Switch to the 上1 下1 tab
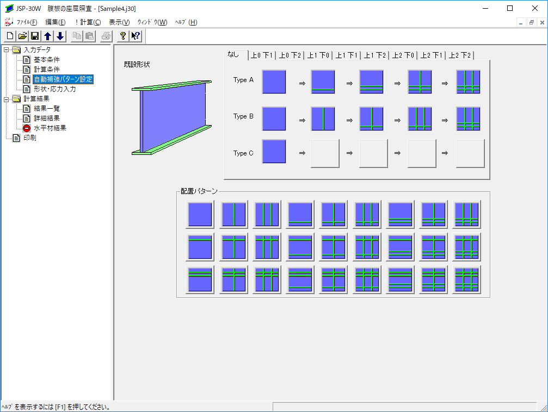Image resolution: width=548 pixels, height=412 pixels. point(346,55)
